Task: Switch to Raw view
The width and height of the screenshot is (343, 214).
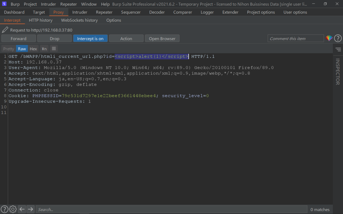Action: coord(22,49)
